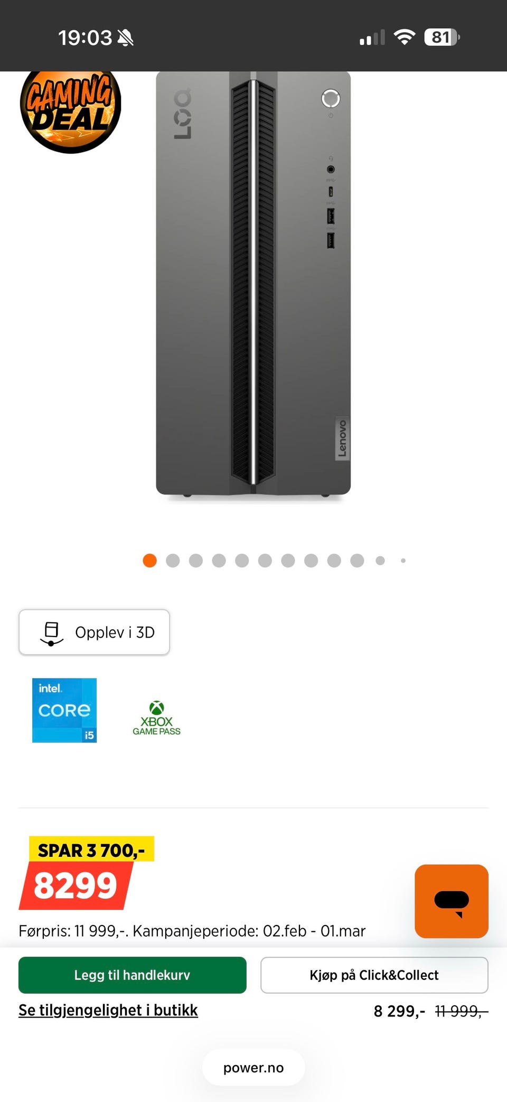
Task: Open the Opplev i 3D viewer
Action: tap(95, 632)
